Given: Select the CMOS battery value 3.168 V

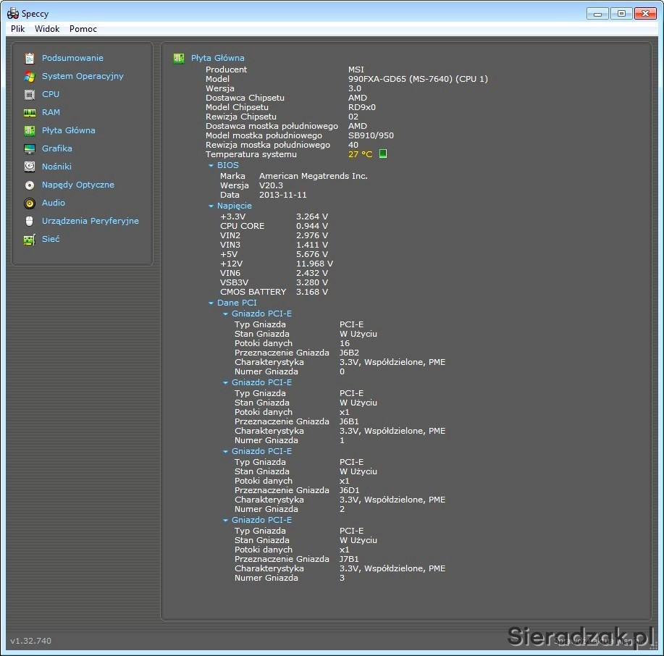Looking at the screenshot, I should click(x=312, y=292).
